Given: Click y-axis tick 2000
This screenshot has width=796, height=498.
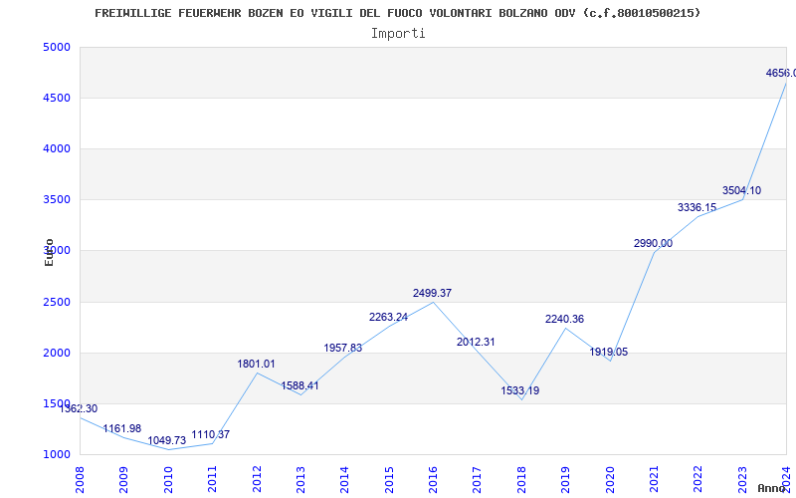Looking at the screenshot, I should (x=57, y=354).
